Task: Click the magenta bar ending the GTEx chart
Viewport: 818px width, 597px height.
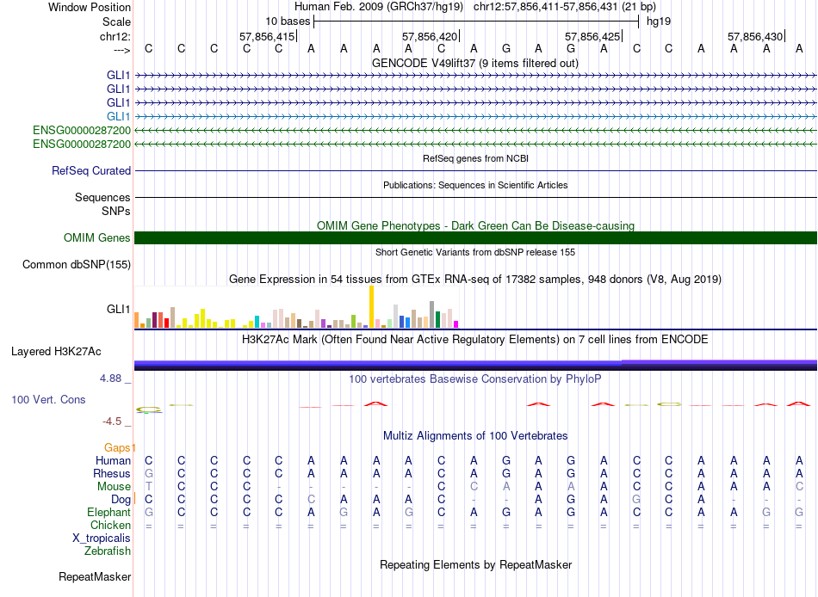Action: tap(456, 324)
